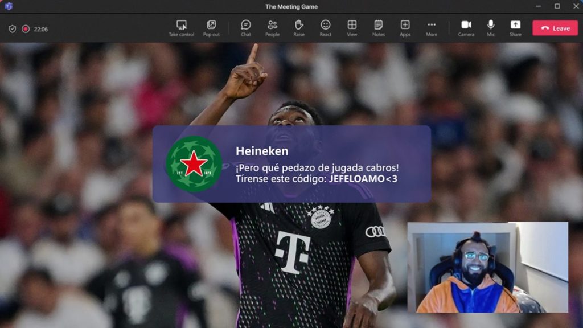
Task: Open the React emoji options
Action: [325, 28]
